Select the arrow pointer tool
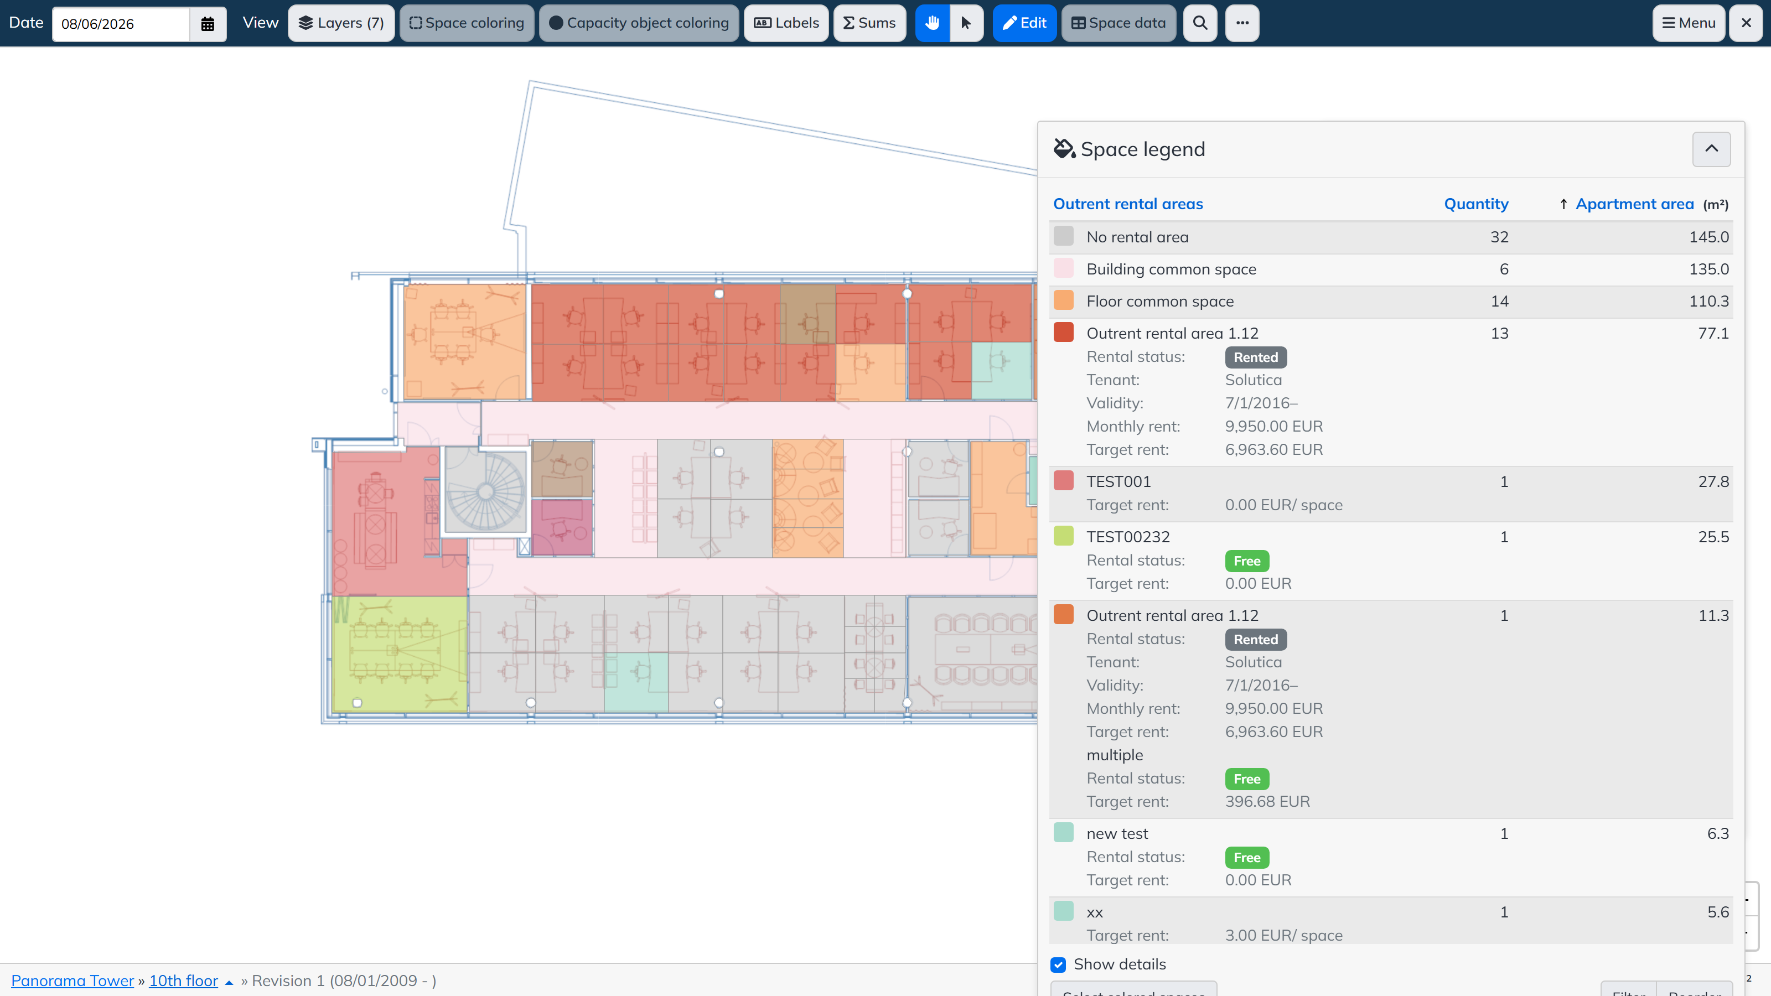1771x996 pixels. tap(966, 23)
